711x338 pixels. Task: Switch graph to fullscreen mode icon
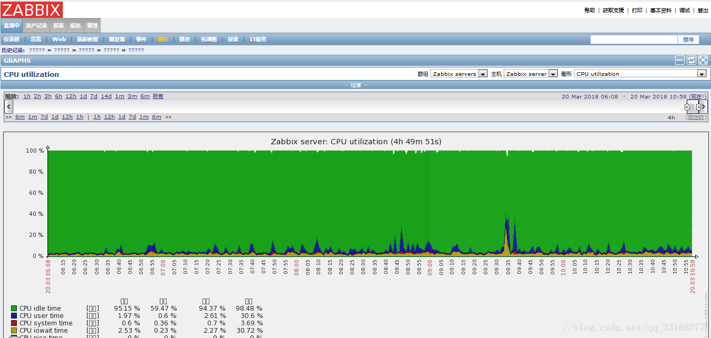coord(703,61)
